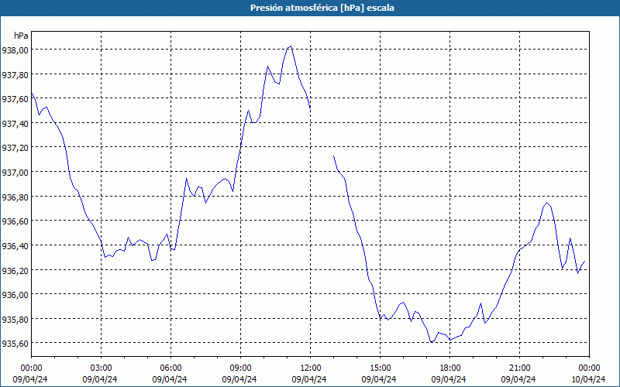Screen dimensions: 620x387
Task: Select the 936,60 axis value
Action: click(x=15, y=221)
